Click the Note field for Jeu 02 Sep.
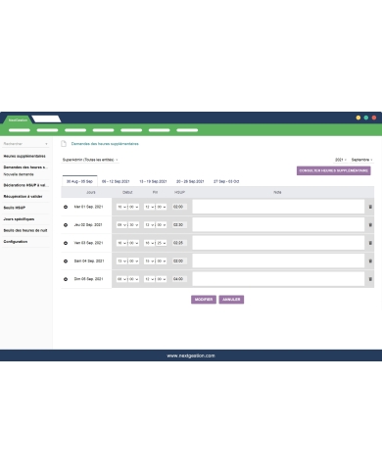The width and height of the screenshot is (382, 474). 278,225
